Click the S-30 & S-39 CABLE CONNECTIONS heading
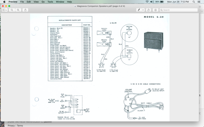 (145, 84)
